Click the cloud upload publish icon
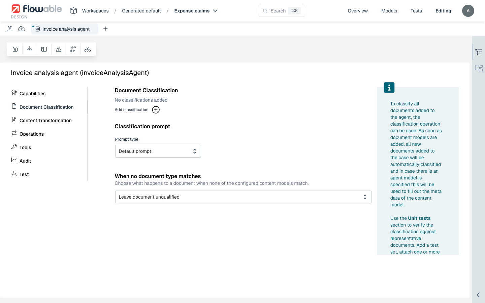This screenshot has width=485, height=303. 22,29
